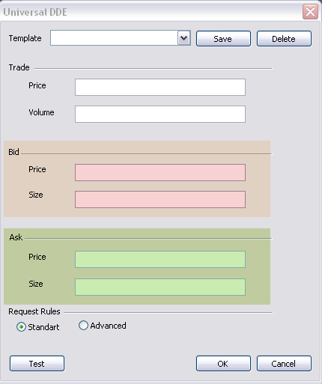Focus the Trade Volume input field

tap(160, 114)
